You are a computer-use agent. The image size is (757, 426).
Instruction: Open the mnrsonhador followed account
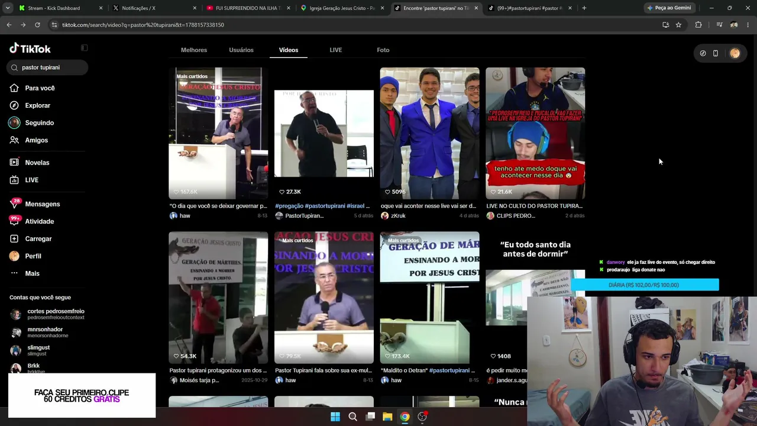click(47, 332)
